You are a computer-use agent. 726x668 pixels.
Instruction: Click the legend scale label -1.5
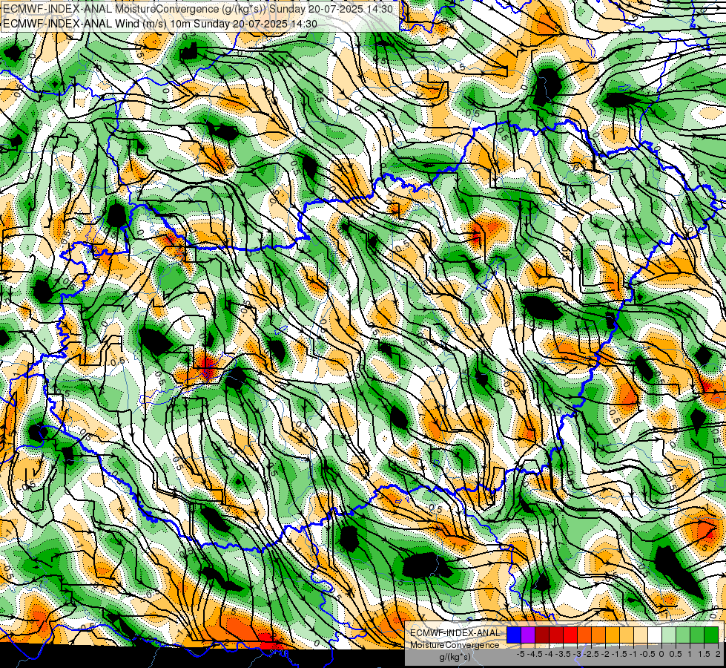619,654
